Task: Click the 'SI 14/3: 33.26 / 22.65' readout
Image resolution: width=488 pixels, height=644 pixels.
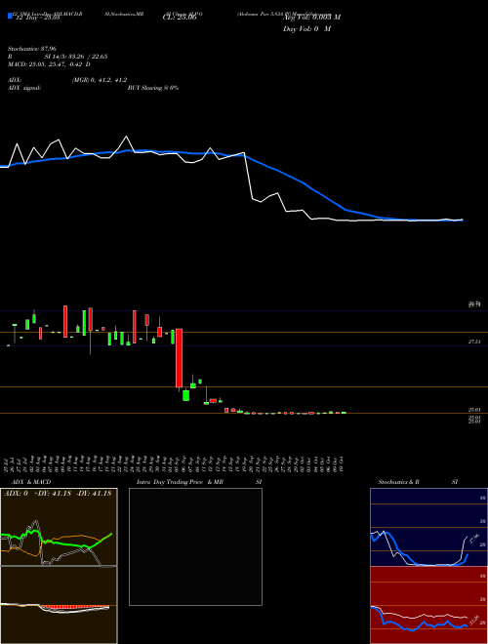Action: point(76,57)
